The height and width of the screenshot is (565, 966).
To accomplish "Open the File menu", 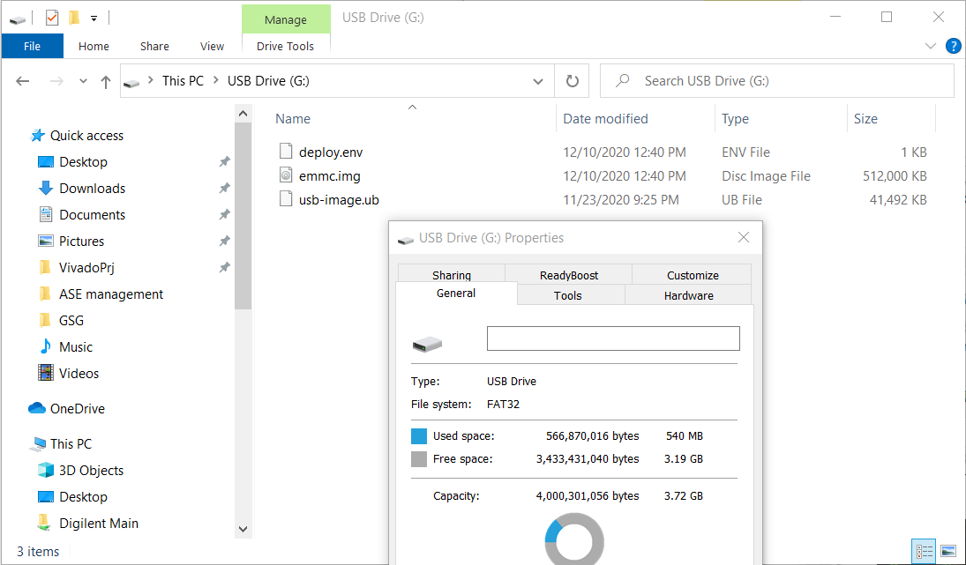I will 32,46.
